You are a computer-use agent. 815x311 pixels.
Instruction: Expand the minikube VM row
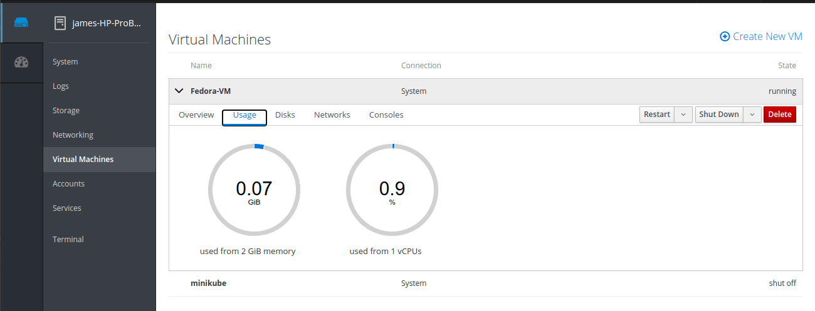pos(486,283)
